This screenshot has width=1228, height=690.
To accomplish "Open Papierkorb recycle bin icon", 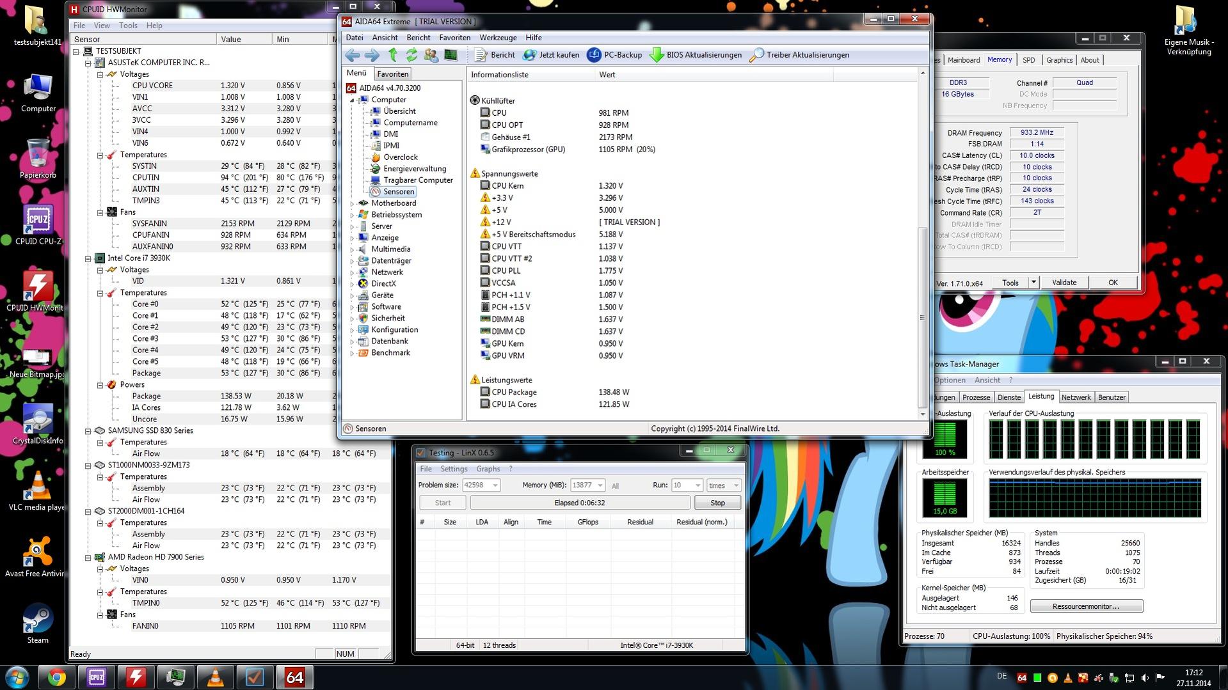I will 38,159.
